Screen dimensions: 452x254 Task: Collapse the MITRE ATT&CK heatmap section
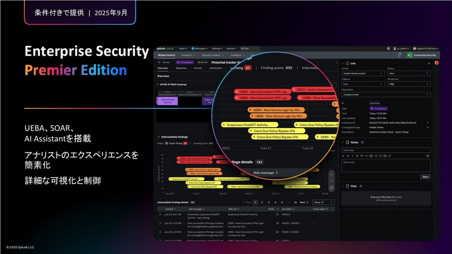pyautogui.click(x=158, y=84)
